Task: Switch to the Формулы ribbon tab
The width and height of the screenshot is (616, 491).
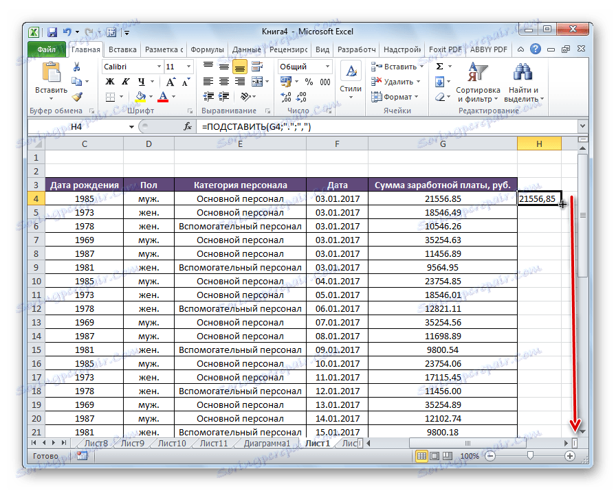Action: (x=207, y=49)
